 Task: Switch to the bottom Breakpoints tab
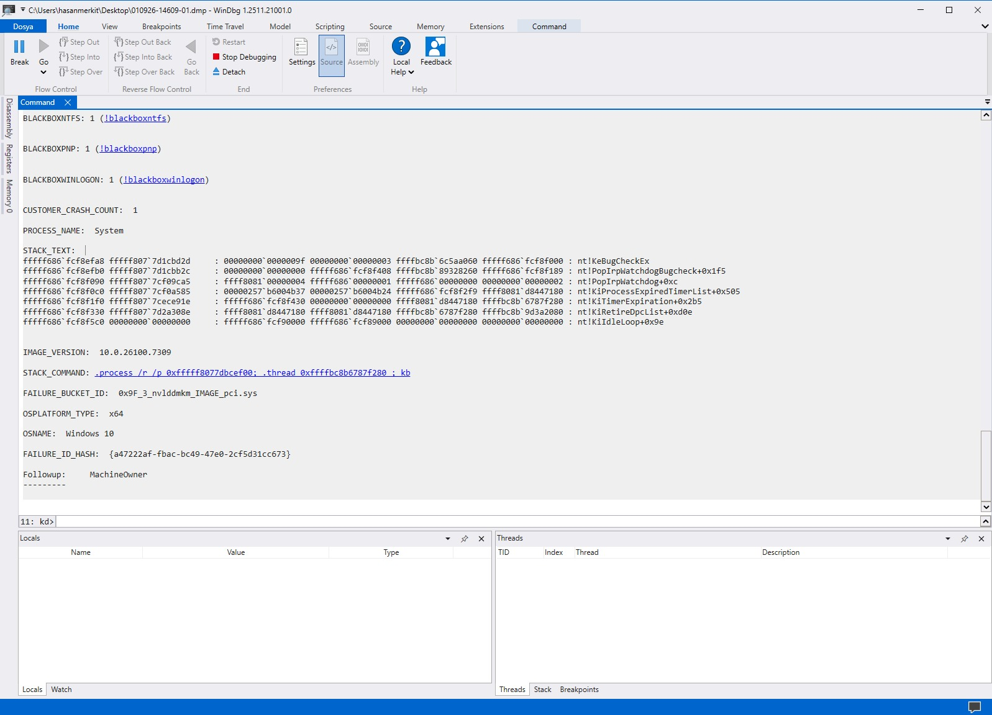point(579,690)
